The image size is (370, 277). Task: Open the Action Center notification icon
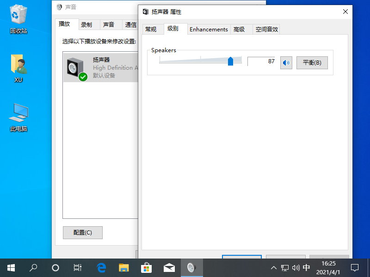coord(354,268)
